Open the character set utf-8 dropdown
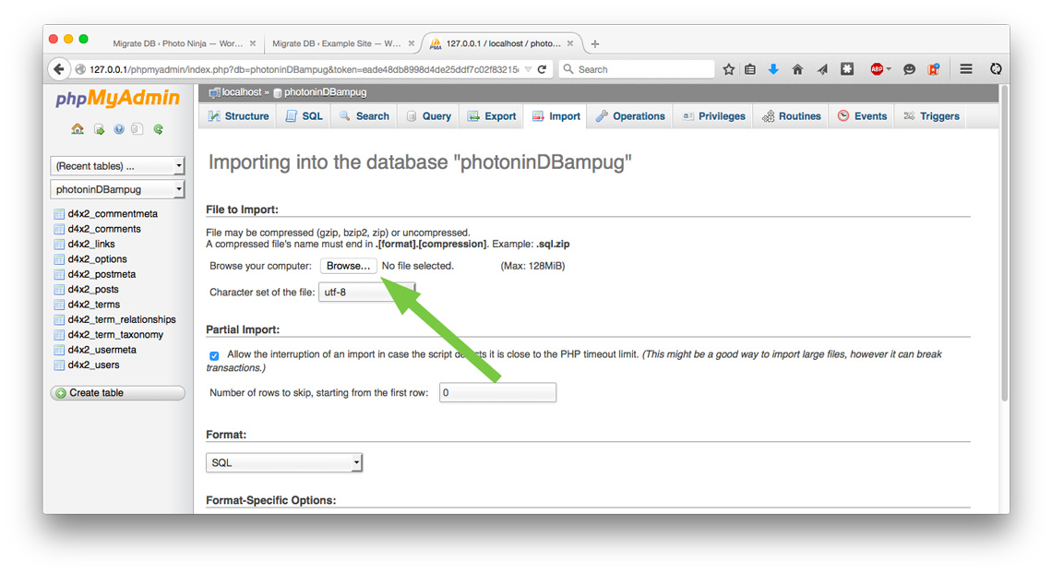This screenshot has width=1052, height=574. click(367, 293)
